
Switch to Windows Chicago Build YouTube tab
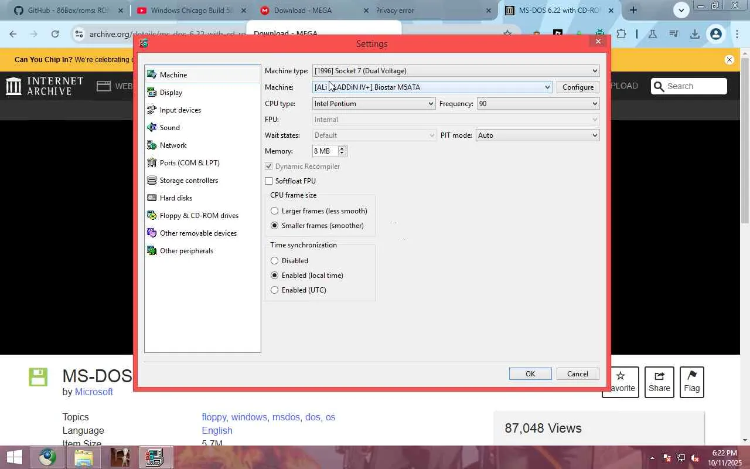point(191,11)
